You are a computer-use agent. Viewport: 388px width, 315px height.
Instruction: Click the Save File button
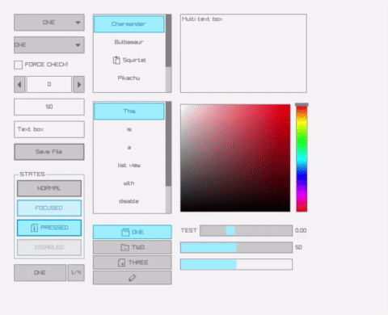(49, 152)
